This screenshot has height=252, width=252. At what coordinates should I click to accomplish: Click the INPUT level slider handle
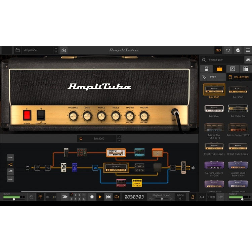[x=14, y=199]
